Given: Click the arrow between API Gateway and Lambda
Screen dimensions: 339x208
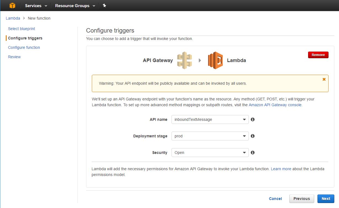Looking at the screenshot, I should (x=200, y=60).
